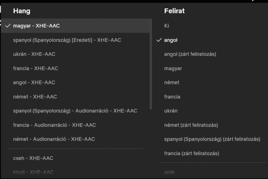This screenshot has width=268, height=179.
Task: Enable francia subtitles
Action: [172, 97]
